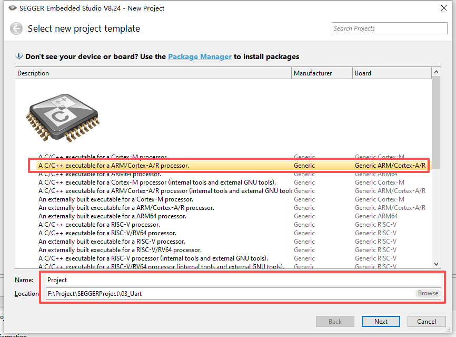This screenshot has height=337, width=456.
Task: Sort by the Description column header
Action: [153, 73]
